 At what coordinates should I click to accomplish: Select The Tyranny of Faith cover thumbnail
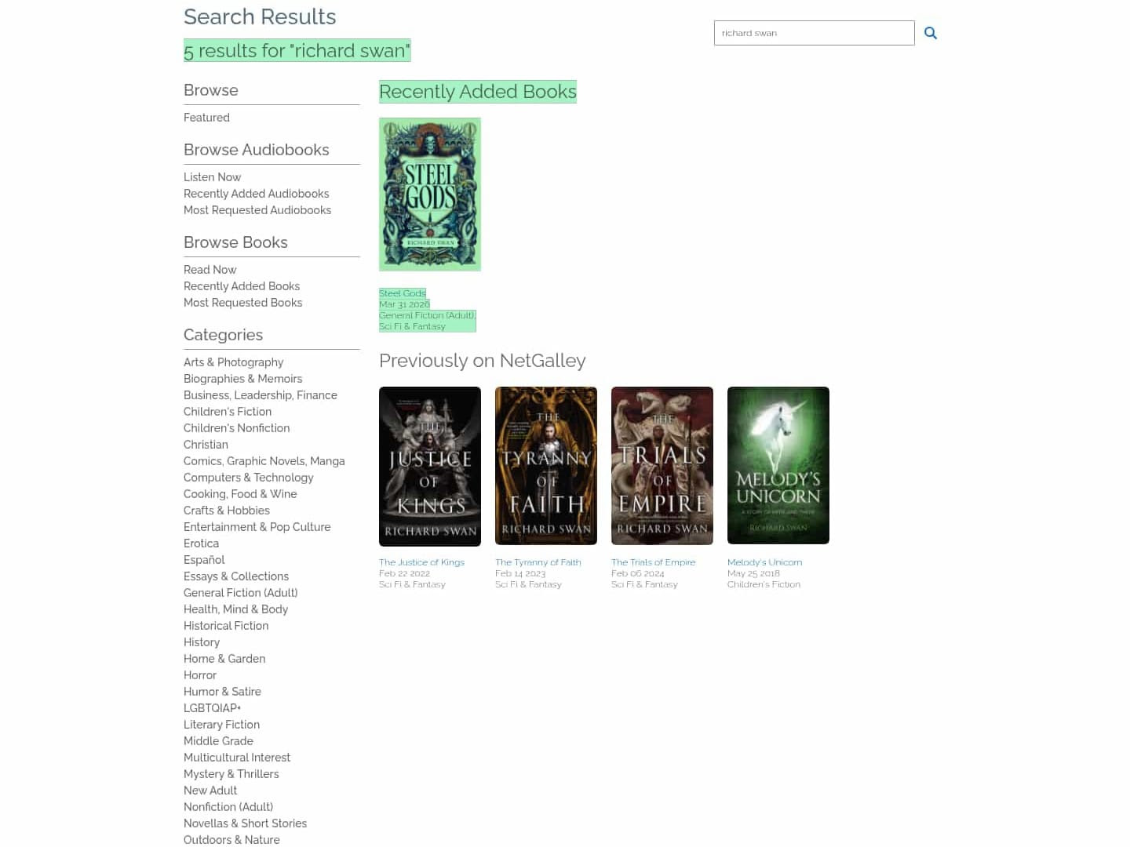pos(546,466)
